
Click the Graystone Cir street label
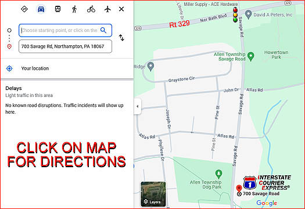[x=181, y=79]
